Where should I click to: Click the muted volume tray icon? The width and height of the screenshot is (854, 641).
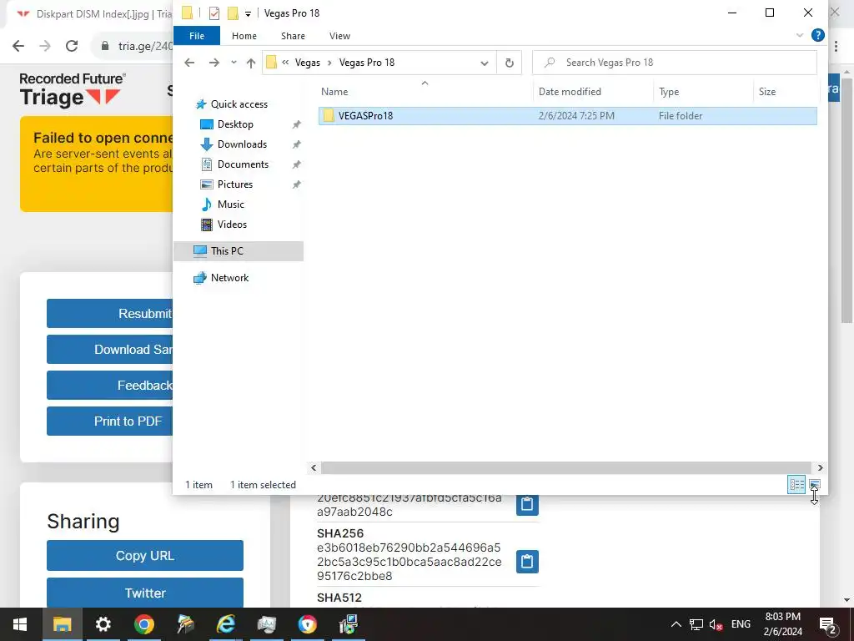pyautogui.click(x=716, y=624)
